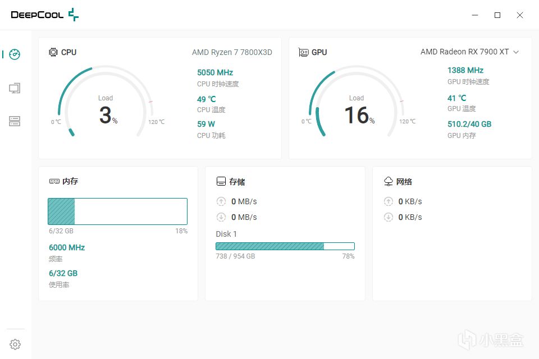This screenshot has height=359, width=539.
Task: Click the 738 / 954 GB text
Action: click(235, 256)
